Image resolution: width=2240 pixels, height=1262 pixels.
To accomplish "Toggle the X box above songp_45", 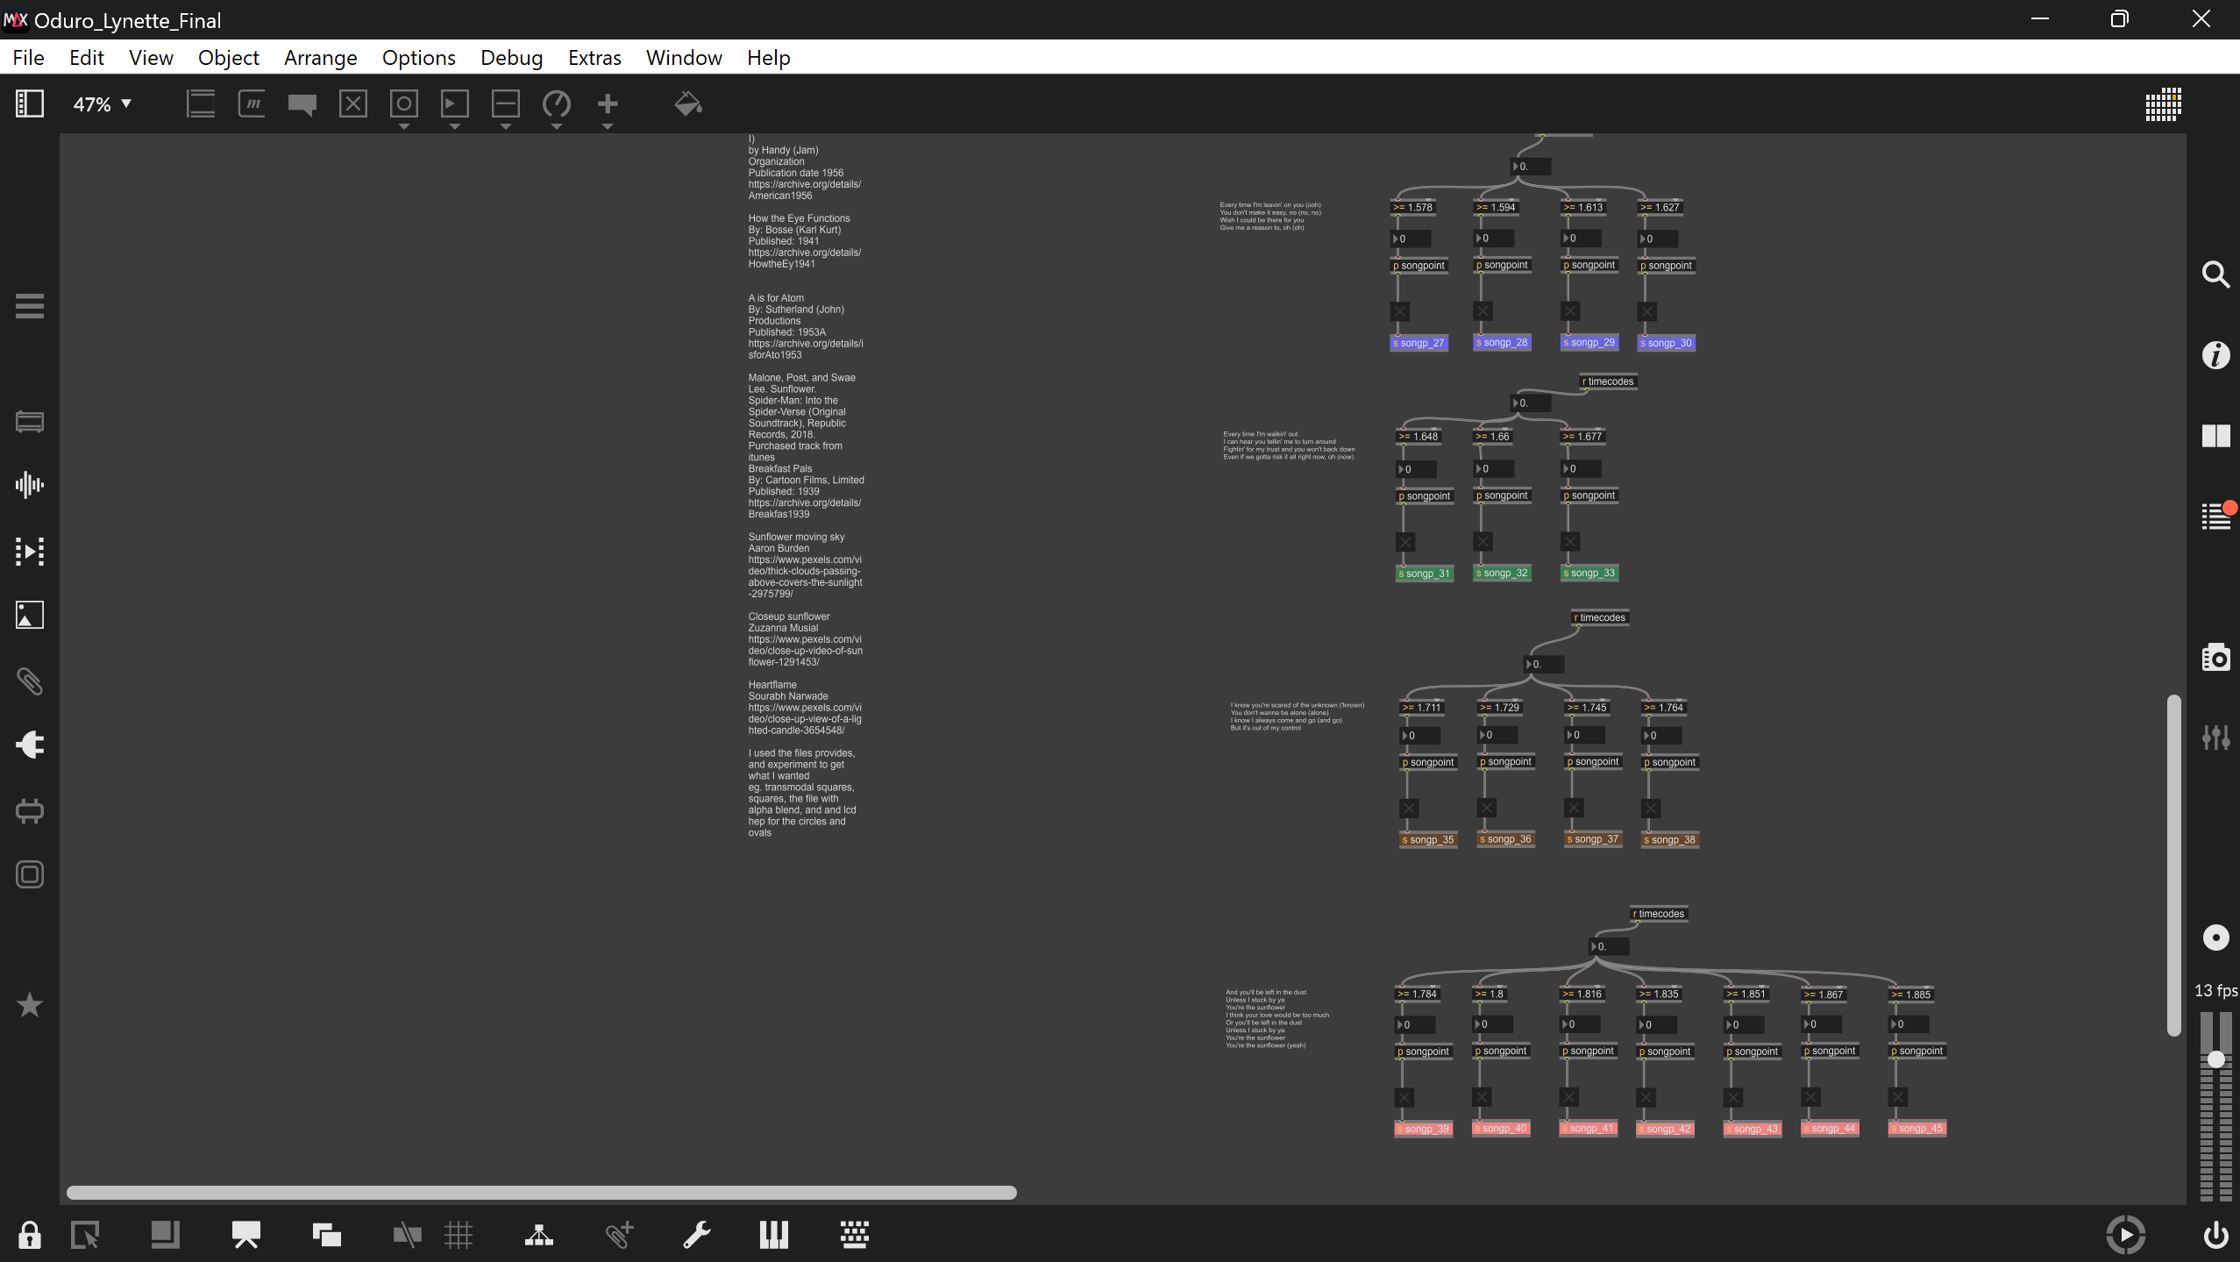I will (x=1898, y=1097).
